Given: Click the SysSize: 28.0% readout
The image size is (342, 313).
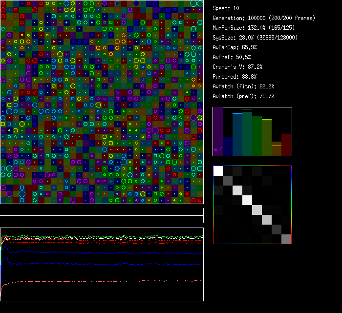Looking at the screenshot, I should [255, 38].
